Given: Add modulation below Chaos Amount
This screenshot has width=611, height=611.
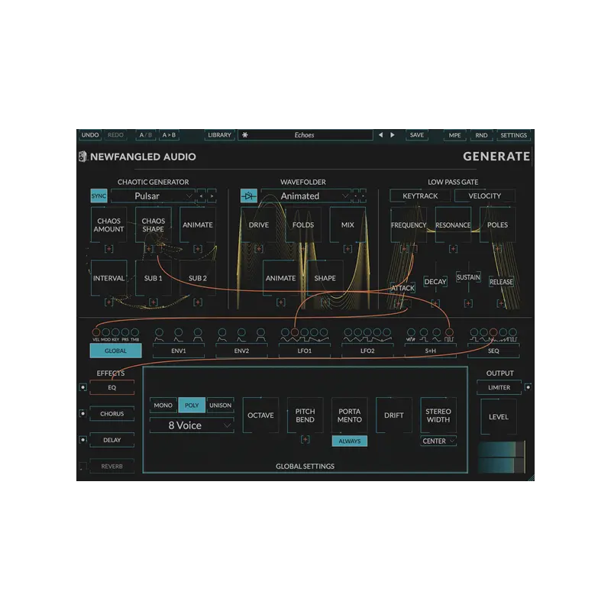Looking at the screenshot, I should (x=108, y=249).
